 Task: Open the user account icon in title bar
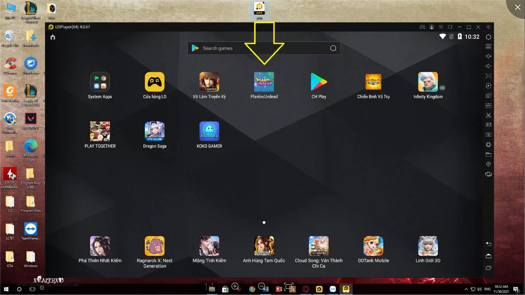[432, 27]
